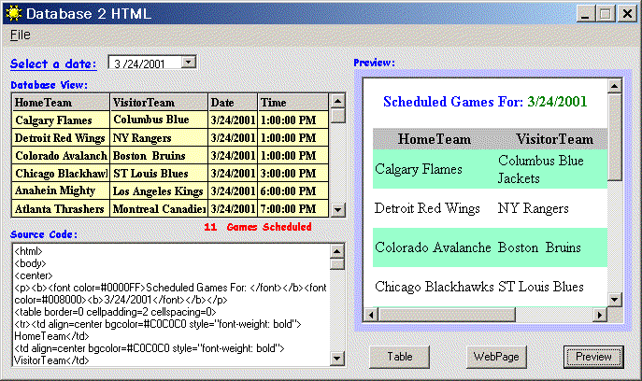
Task: Click preview vertical scrollbar thumb
Action: click(615, 136)
